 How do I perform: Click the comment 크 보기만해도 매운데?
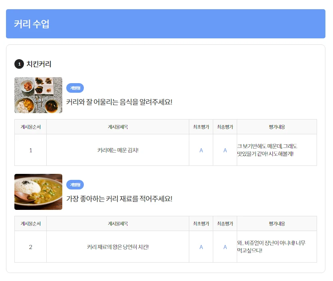(x=267, y=150)
